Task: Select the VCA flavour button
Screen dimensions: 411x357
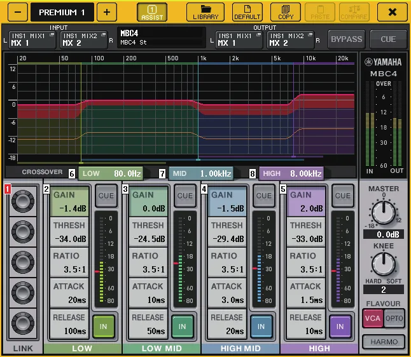Action: (372, 318)
